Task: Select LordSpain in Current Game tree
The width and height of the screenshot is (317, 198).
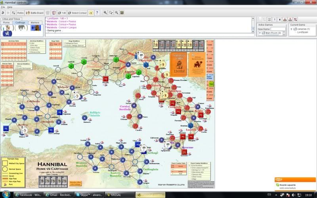Action: [303, 32]
